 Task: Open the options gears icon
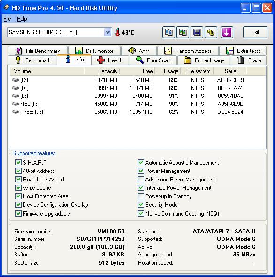[211, 32]
